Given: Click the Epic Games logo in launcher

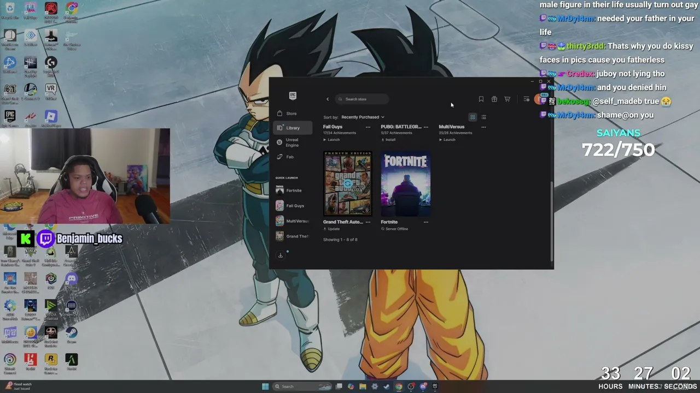Looking at the screenshot, I should (x=293, y=96).
